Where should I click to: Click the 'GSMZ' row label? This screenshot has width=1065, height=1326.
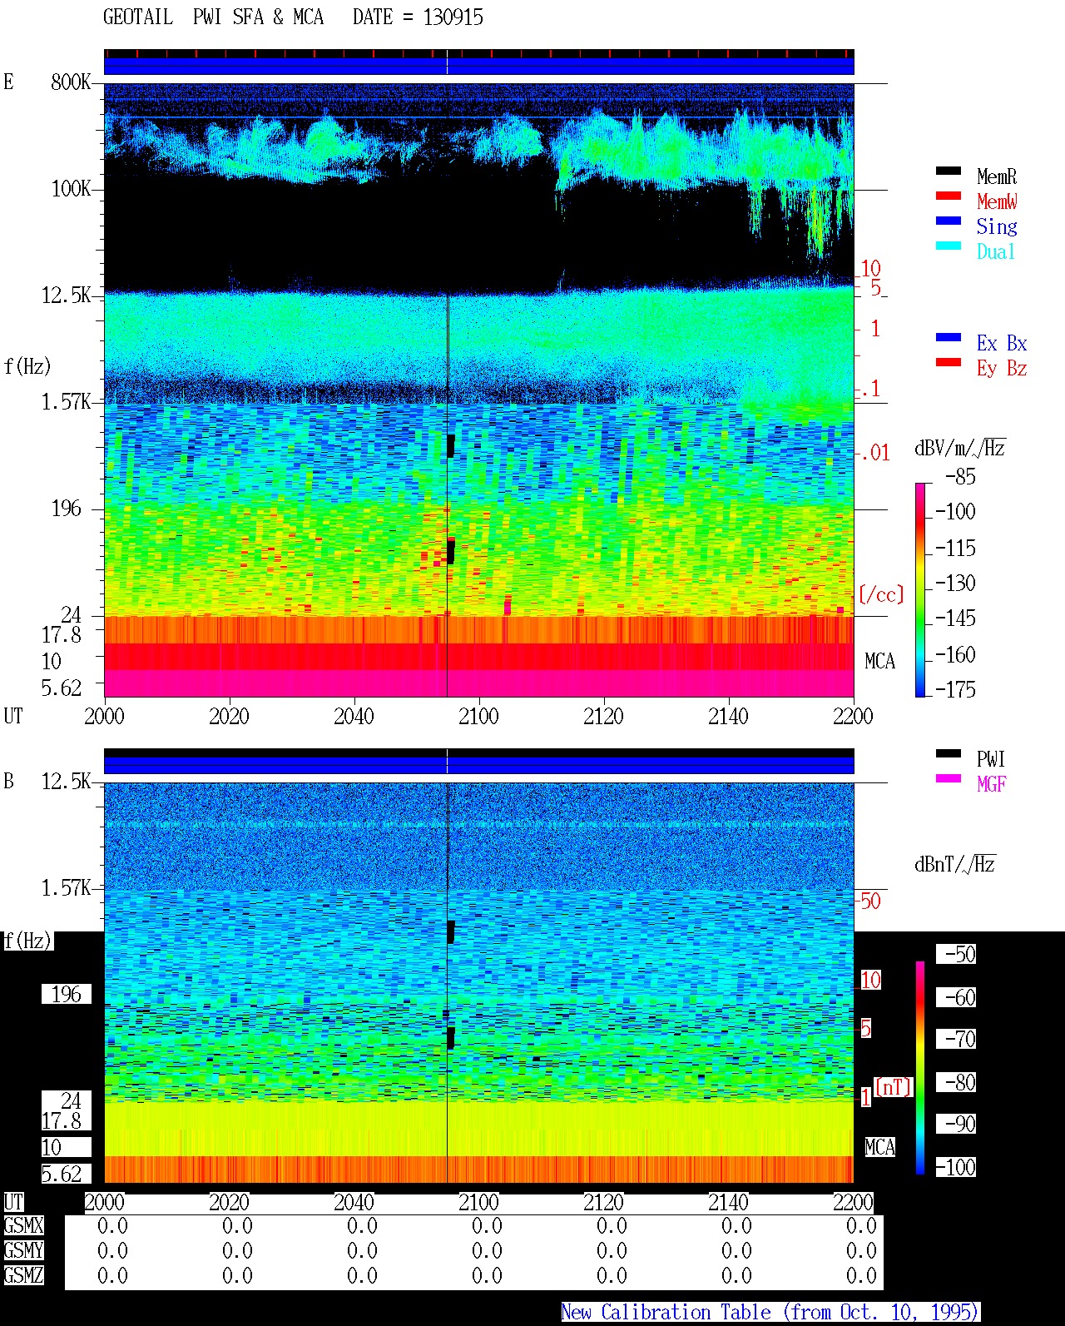23,1276
